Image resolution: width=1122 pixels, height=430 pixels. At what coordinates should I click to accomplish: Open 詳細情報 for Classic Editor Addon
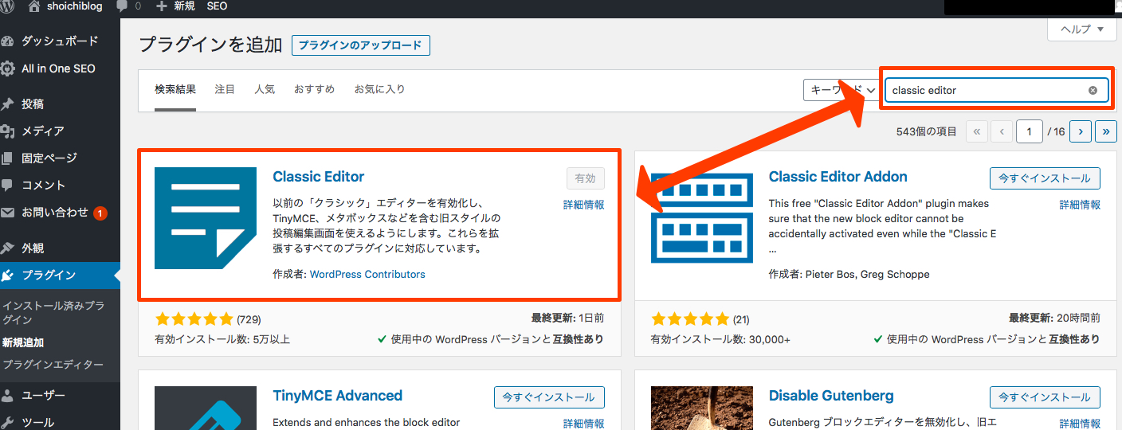point(1081,205)
